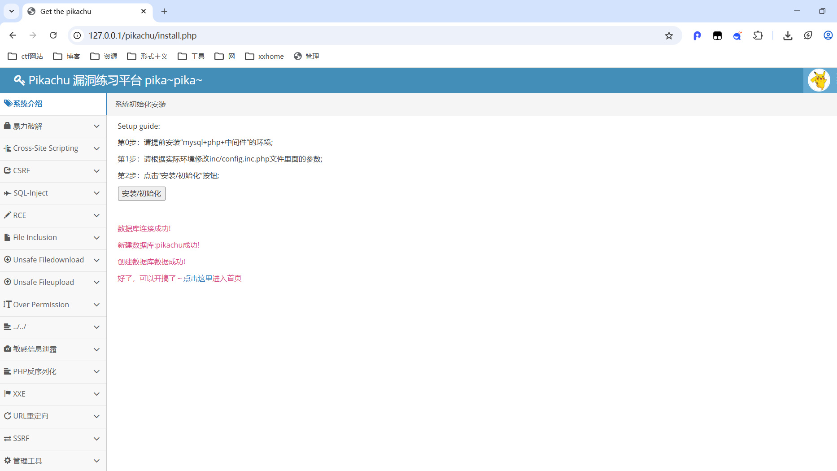837x471 pixels.
Task: Open the blue swirl extension icon
Action: click(x=737, y=35)
